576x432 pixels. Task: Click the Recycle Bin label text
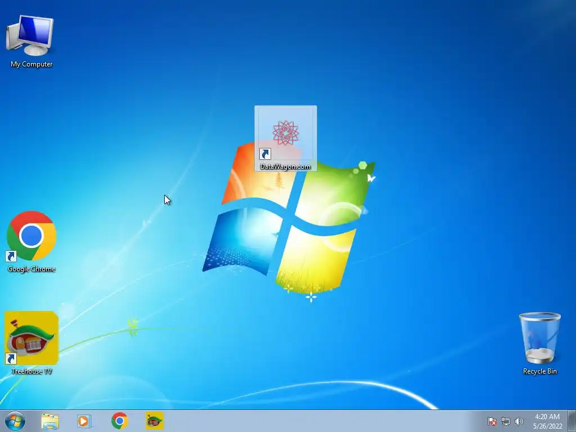(540, 371)
